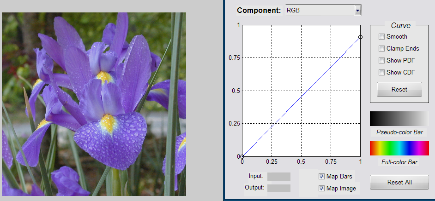Click the 0.5 label on the horizontal axis

click(301, 161)
